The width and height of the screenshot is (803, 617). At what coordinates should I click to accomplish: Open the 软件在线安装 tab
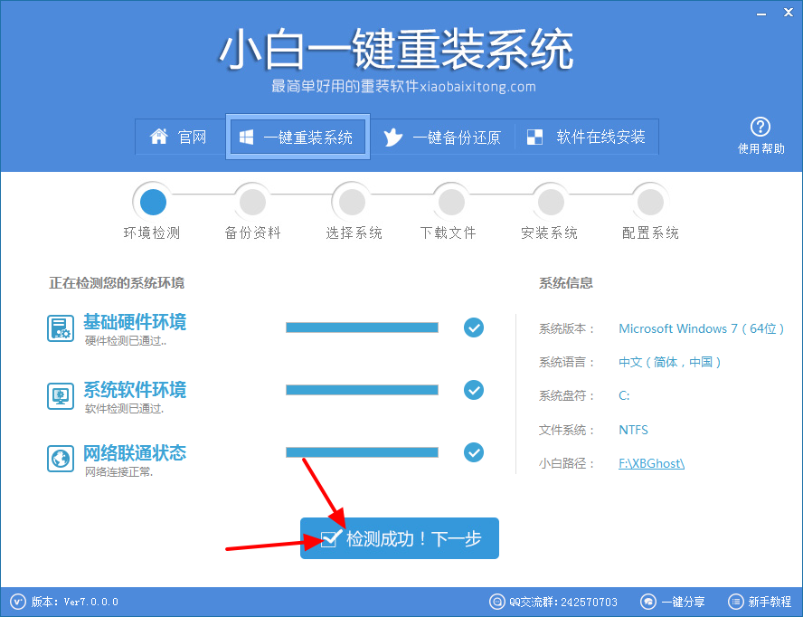point(586,137)
